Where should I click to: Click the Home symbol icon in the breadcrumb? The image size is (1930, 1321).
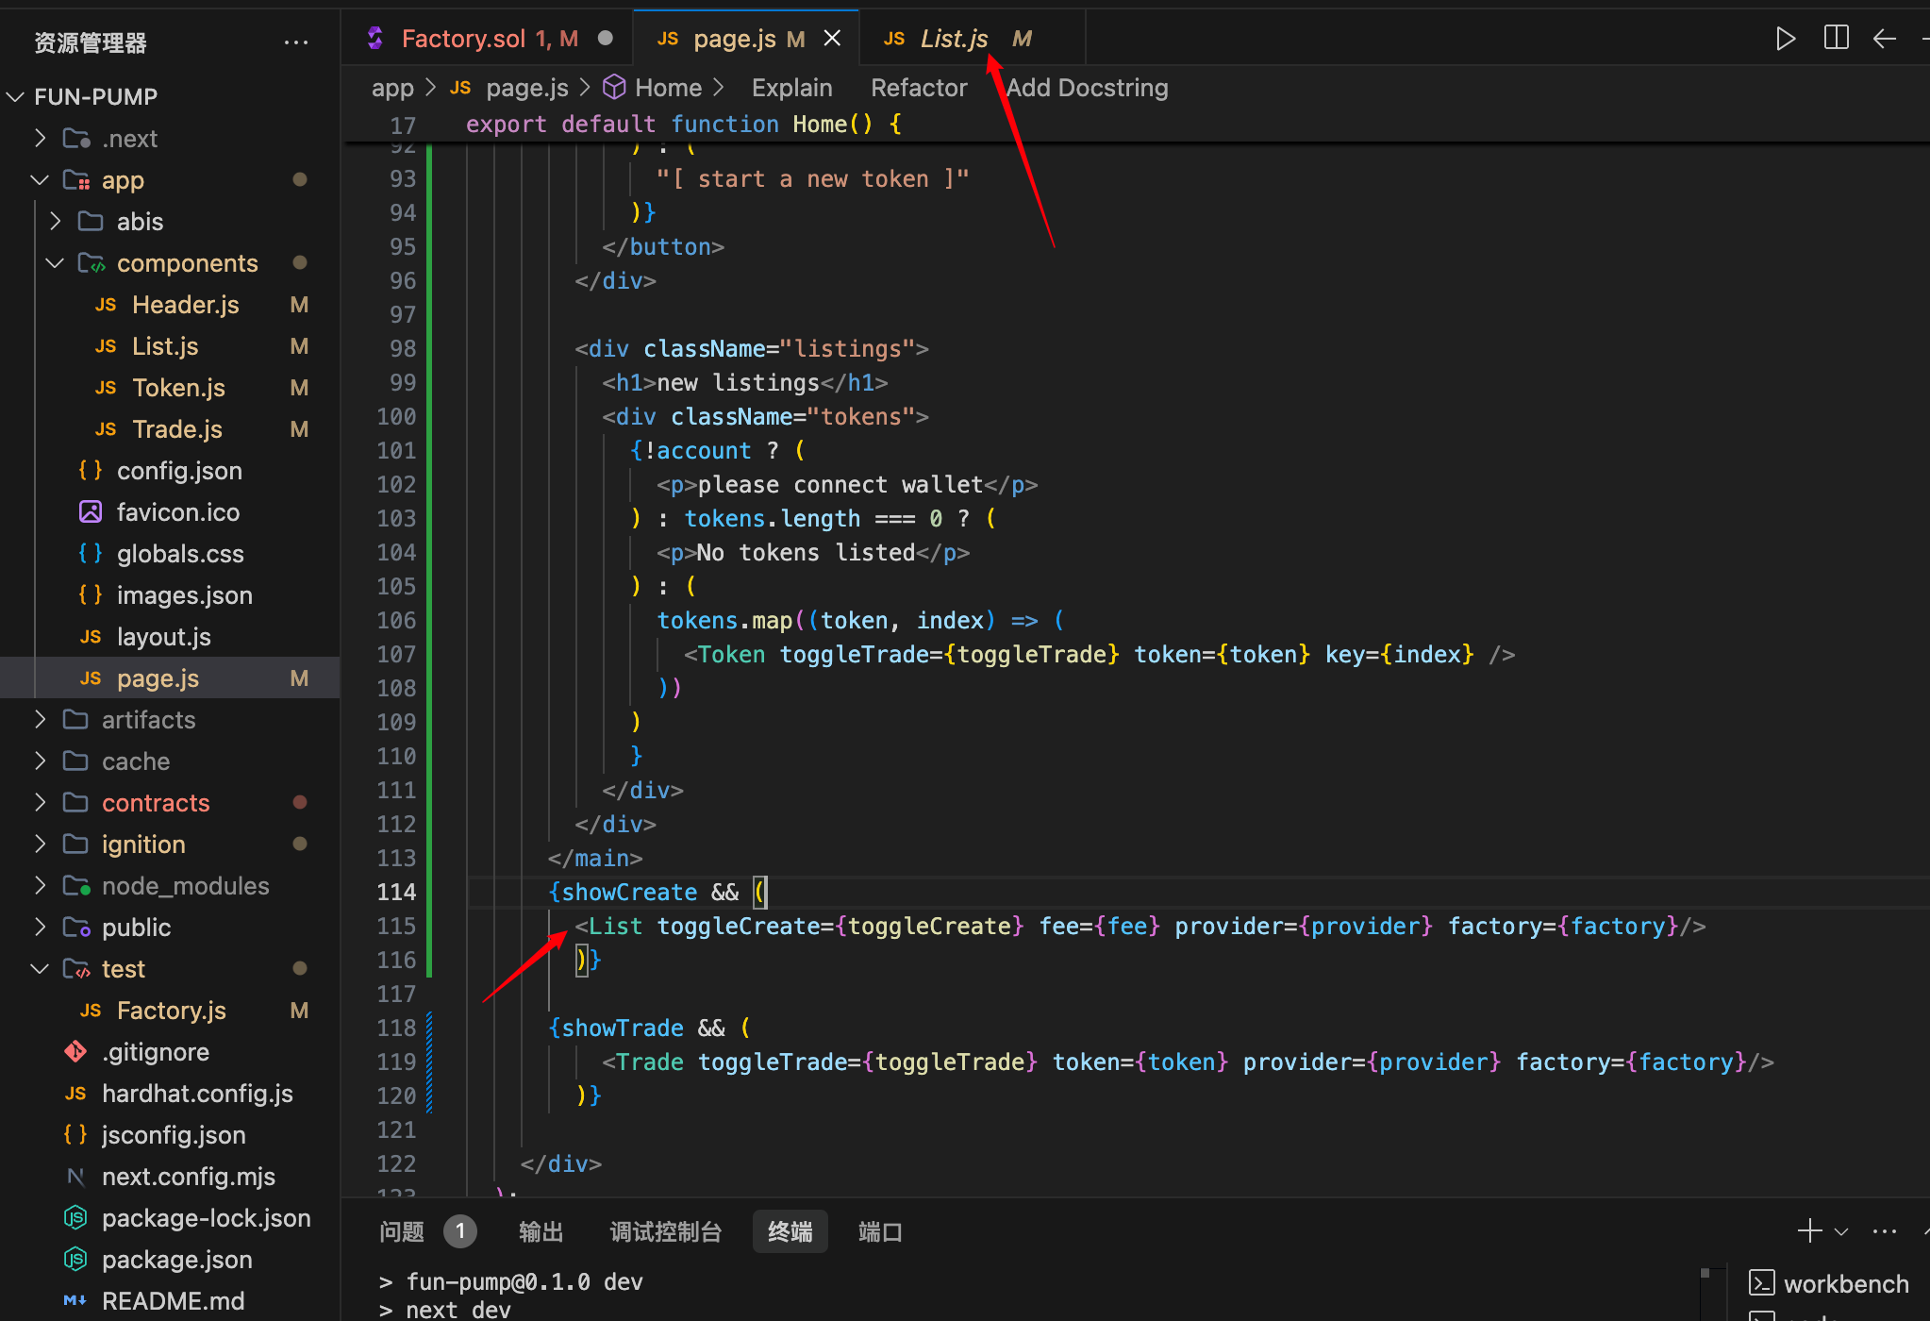[614, 88]
